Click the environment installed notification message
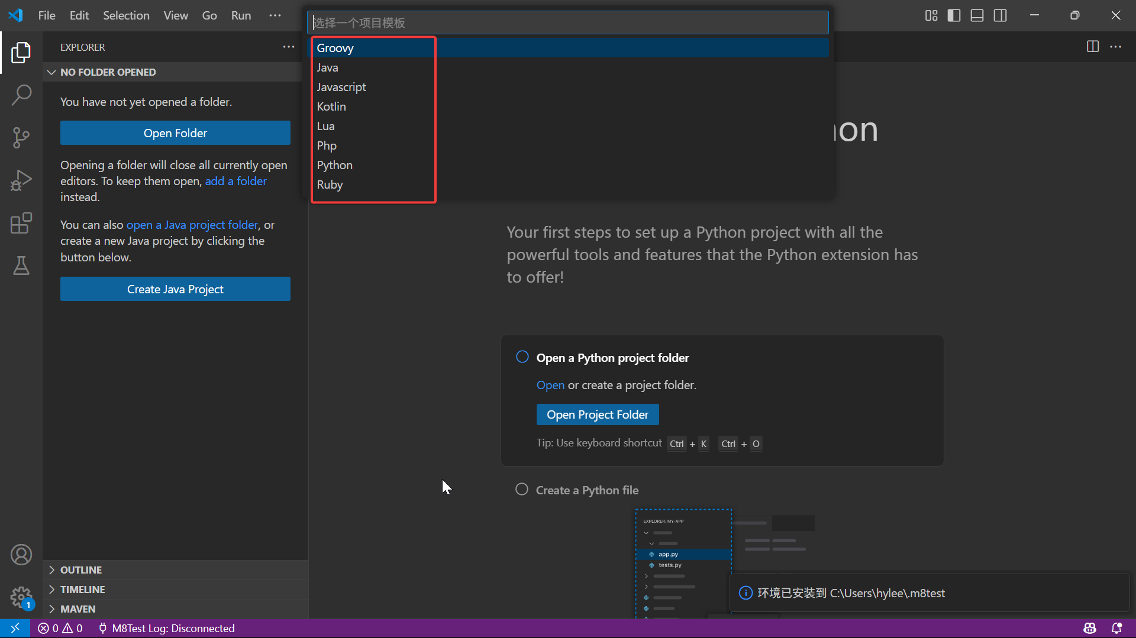Viewport: 1136px width, 638px height. (851, 593)
